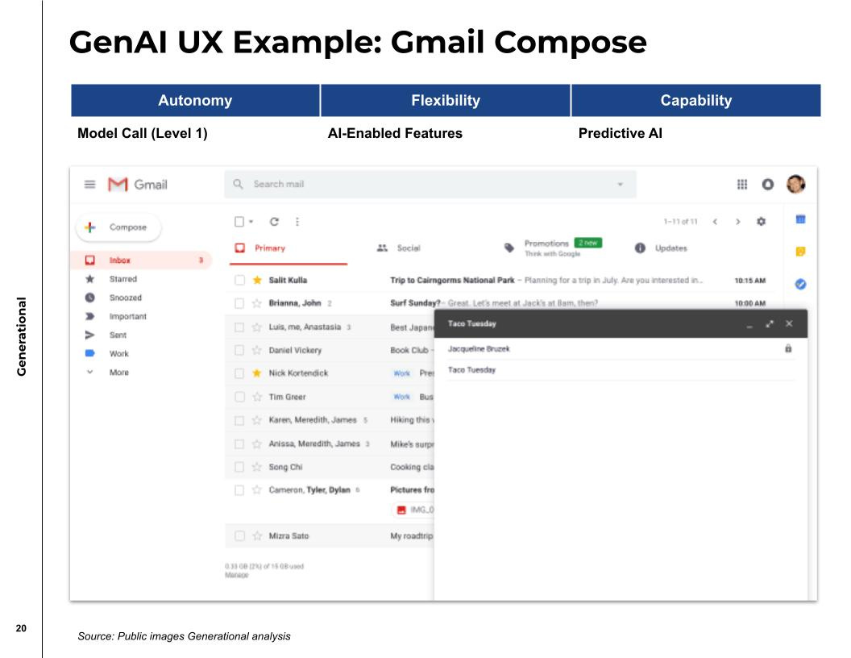This screenshot has width=851, height=658.
Task: Switch to the Updates tab
Action: pos(661,248)
